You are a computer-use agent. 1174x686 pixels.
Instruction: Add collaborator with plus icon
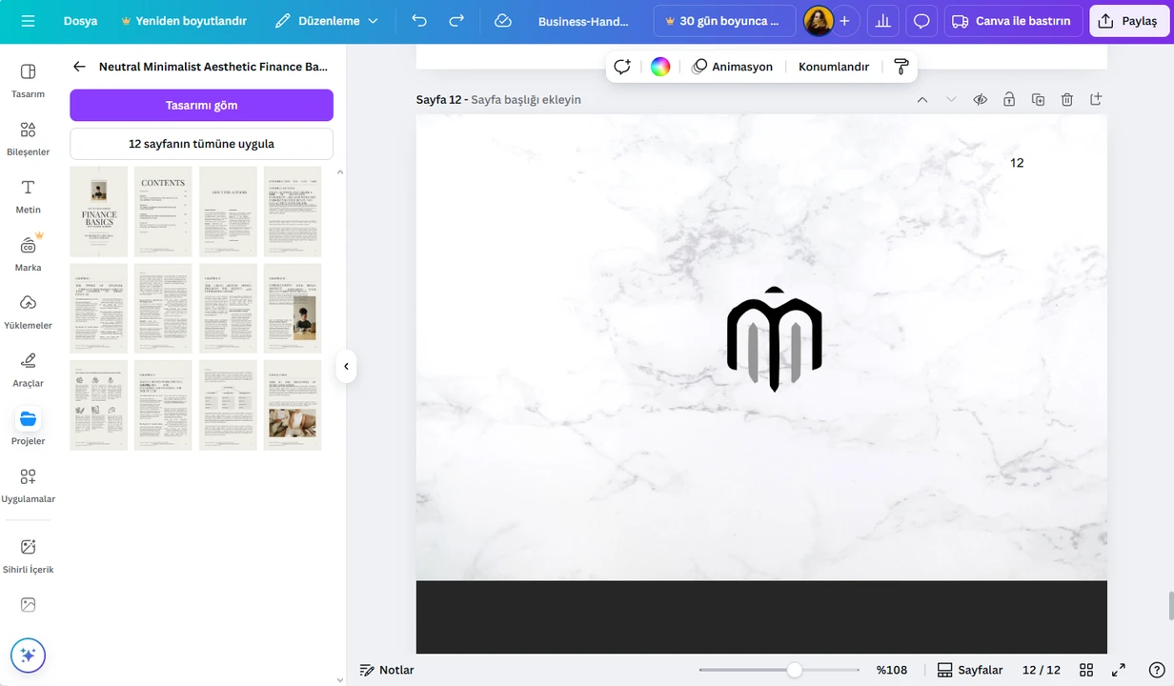click(844, 21)
